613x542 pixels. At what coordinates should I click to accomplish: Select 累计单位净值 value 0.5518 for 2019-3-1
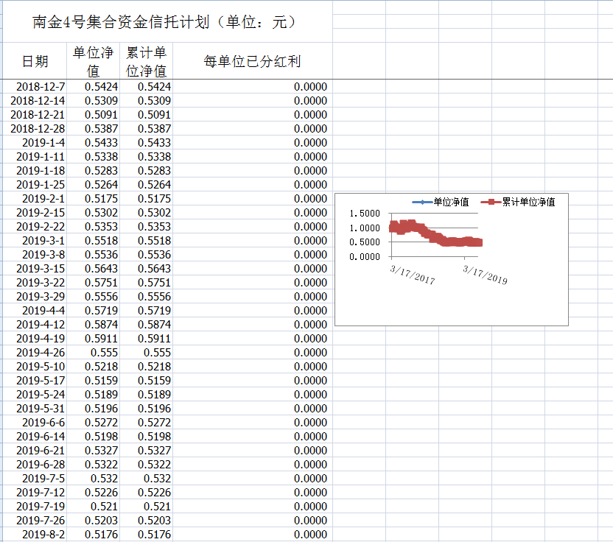click(146, 241)
